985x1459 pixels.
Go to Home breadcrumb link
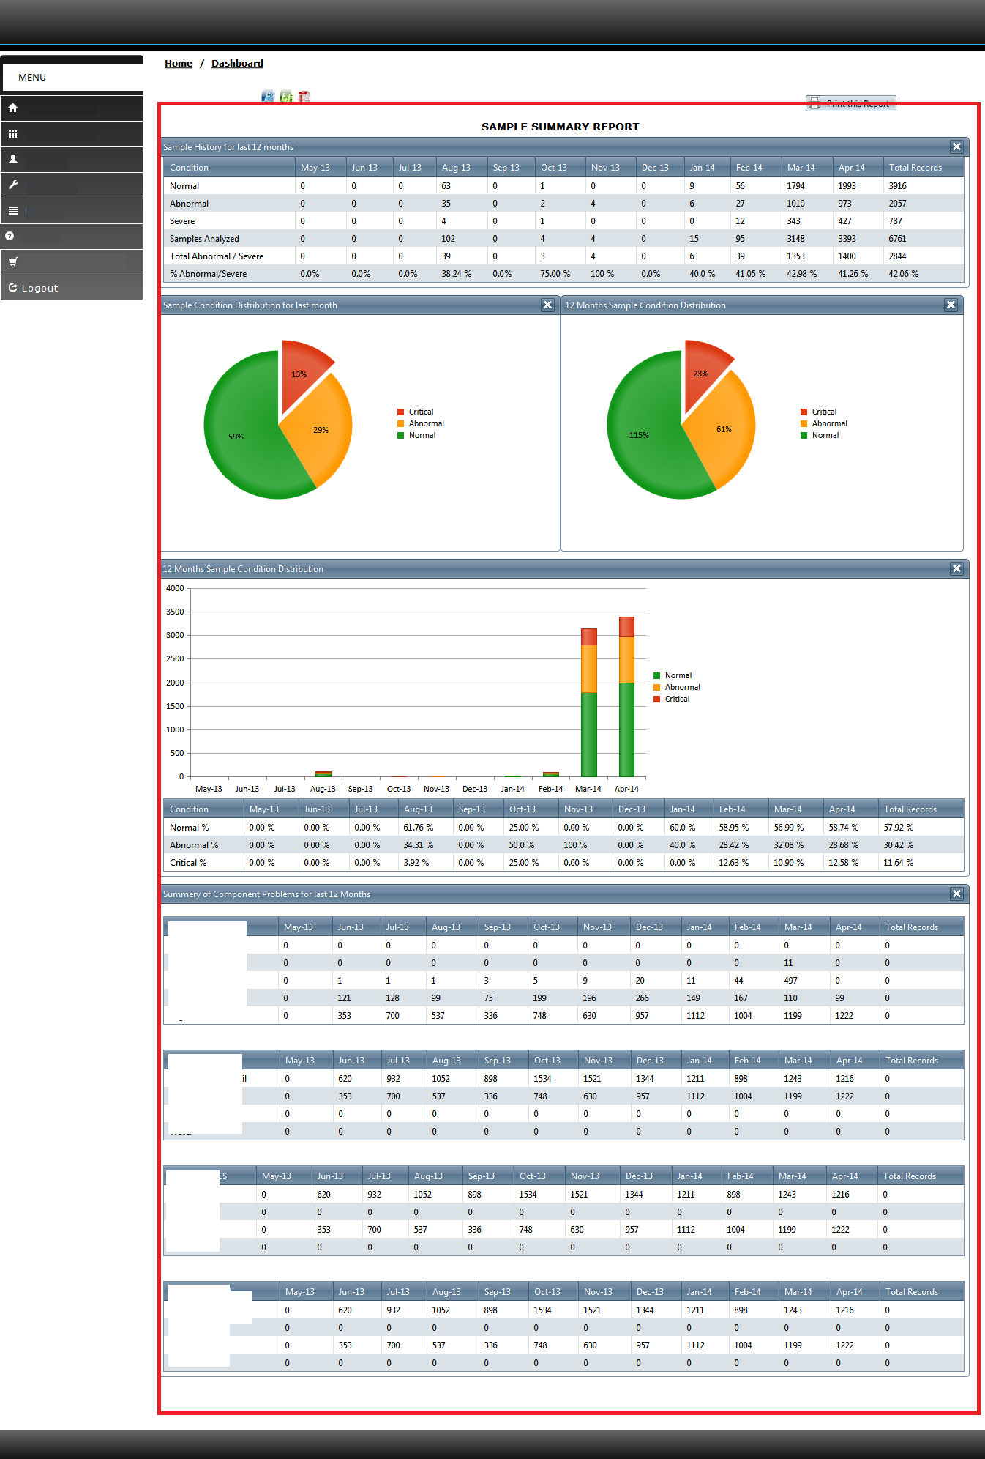tap(179, 64)
